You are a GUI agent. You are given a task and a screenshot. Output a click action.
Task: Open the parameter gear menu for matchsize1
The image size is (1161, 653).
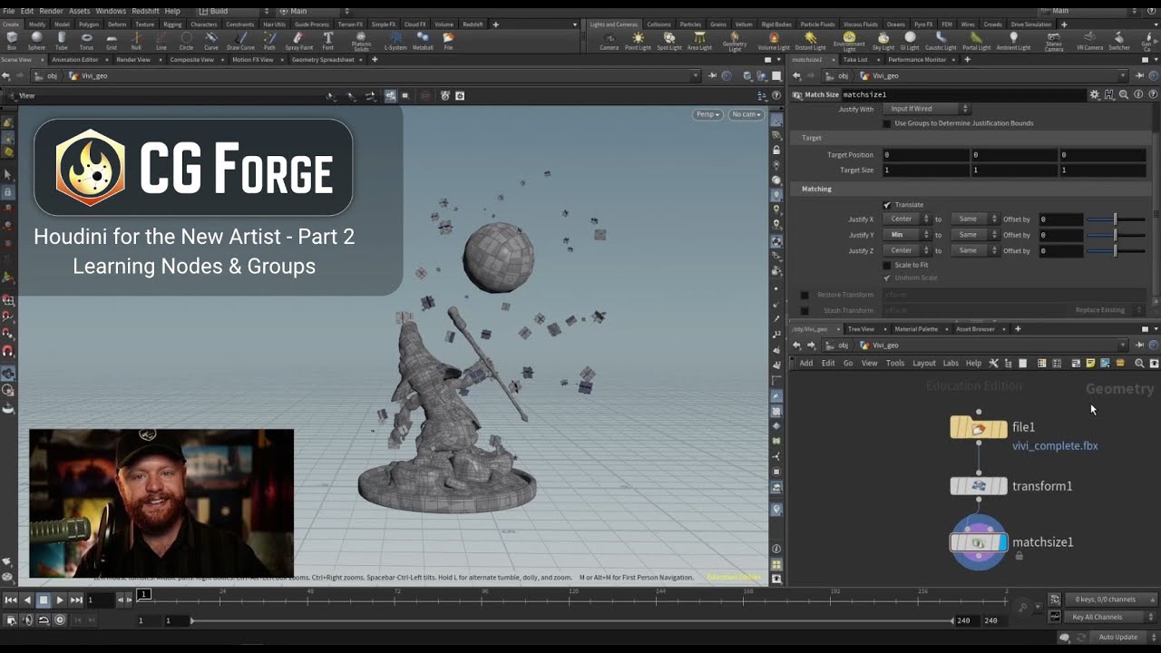click(x=1095, y=94)
